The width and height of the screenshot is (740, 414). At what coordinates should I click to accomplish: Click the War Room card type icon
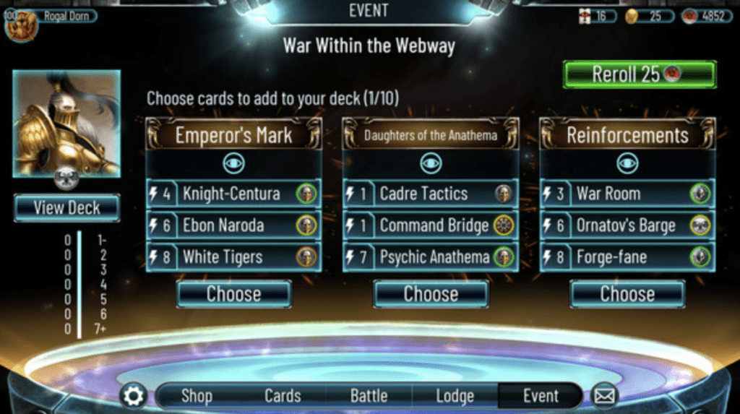(700, 194)
